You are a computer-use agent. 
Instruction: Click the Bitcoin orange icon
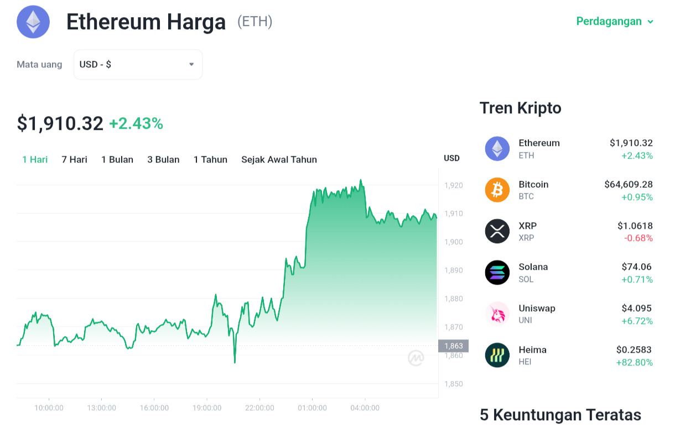tap(497, 190)
